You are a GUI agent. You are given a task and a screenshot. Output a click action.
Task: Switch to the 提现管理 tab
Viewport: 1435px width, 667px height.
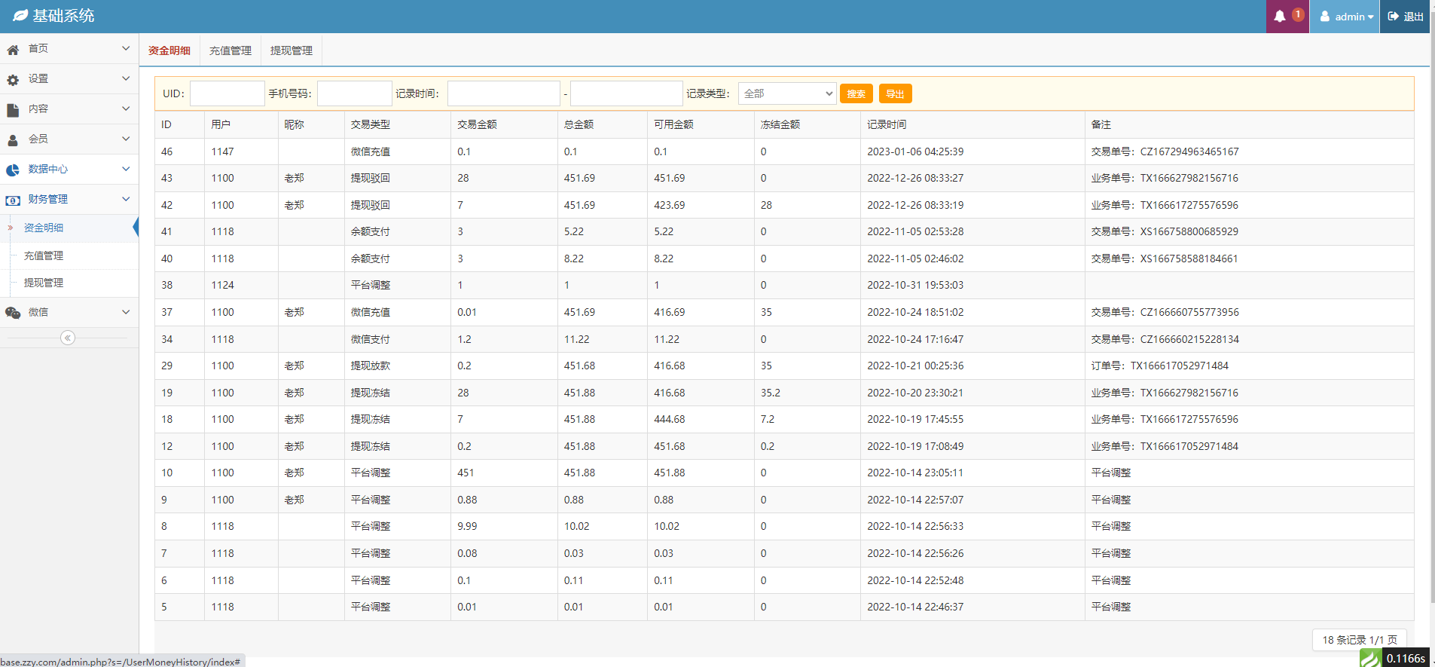pyautogui.click(x=292, y=50)
